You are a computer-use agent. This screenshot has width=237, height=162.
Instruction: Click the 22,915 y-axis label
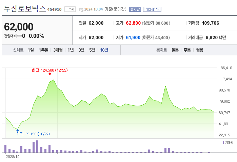224,135
